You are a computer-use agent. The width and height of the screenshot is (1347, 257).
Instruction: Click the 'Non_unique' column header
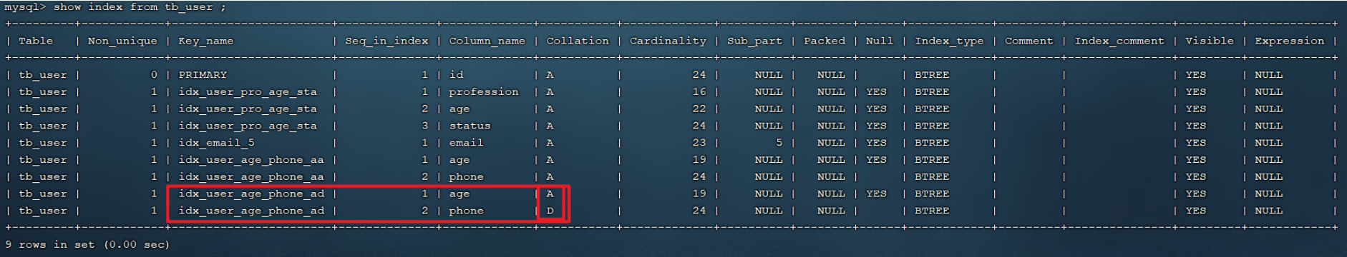(x=122, y=41)
